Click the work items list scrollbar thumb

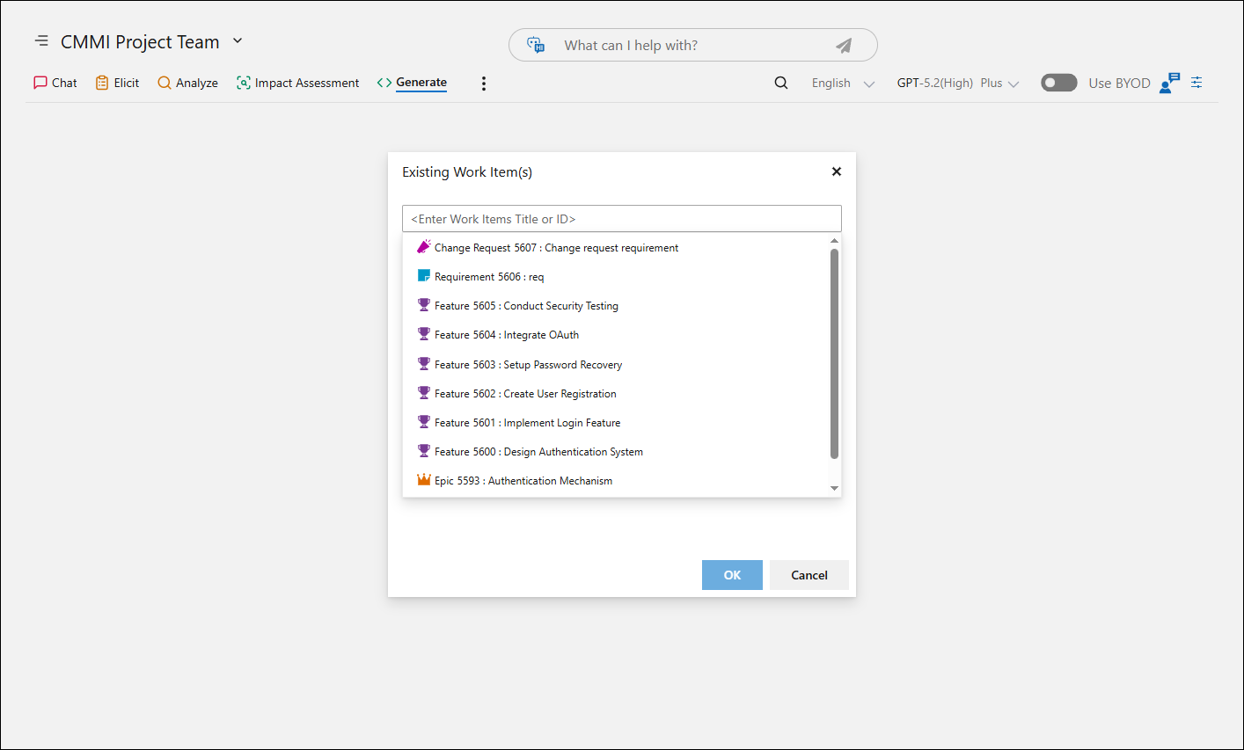[x=834, y=353]
